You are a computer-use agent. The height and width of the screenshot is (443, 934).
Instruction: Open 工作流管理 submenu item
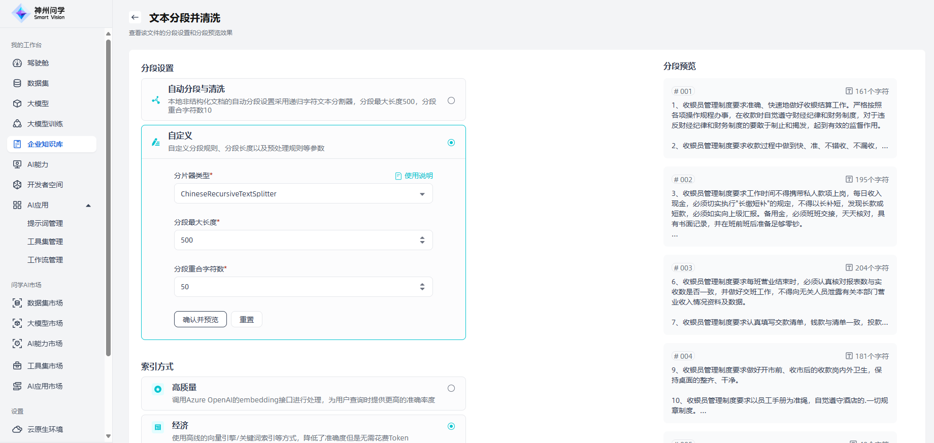(45, 260)
